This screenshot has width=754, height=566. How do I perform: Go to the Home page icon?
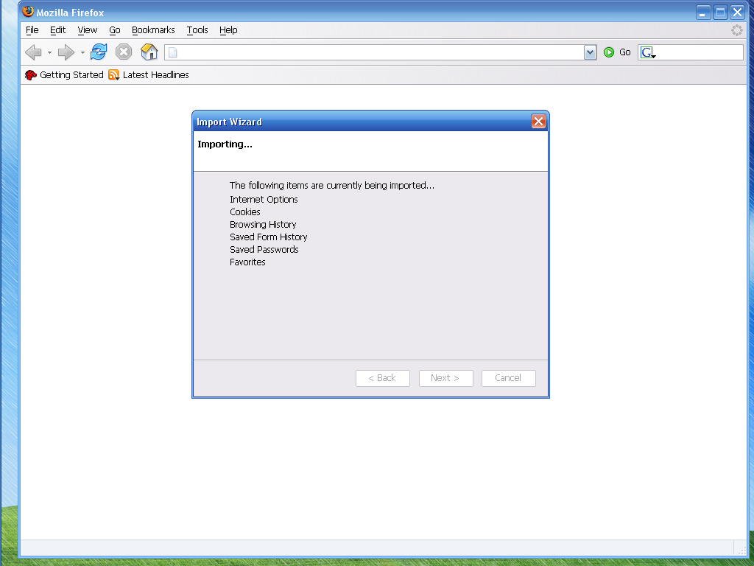(x=149, y=52)
